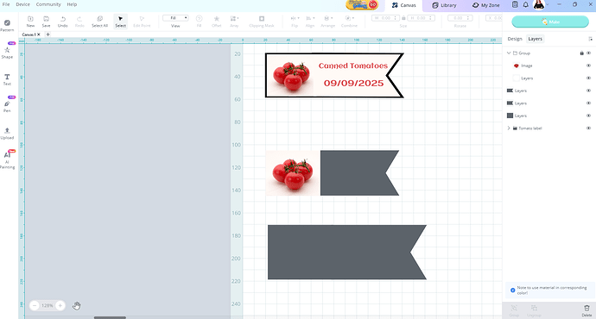
Task: Switch to the Library tab
Action: (444, 5)
